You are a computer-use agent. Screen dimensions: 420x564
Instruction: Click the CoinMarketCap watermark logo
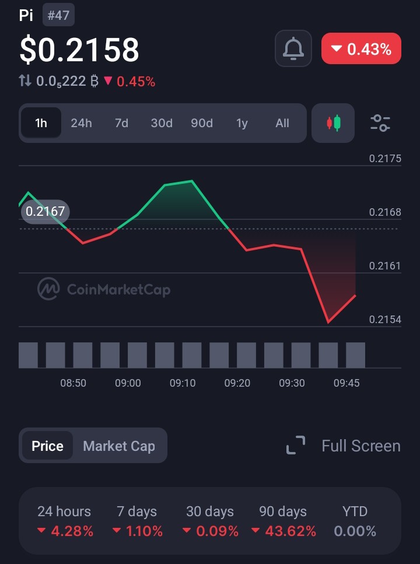(48, 289)
